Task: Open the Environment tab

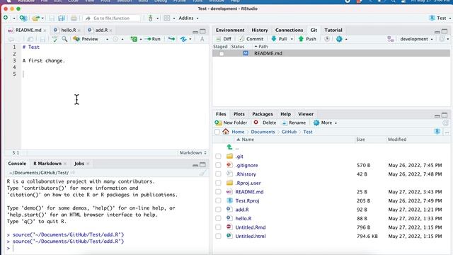Action: (x=230, y=30)
